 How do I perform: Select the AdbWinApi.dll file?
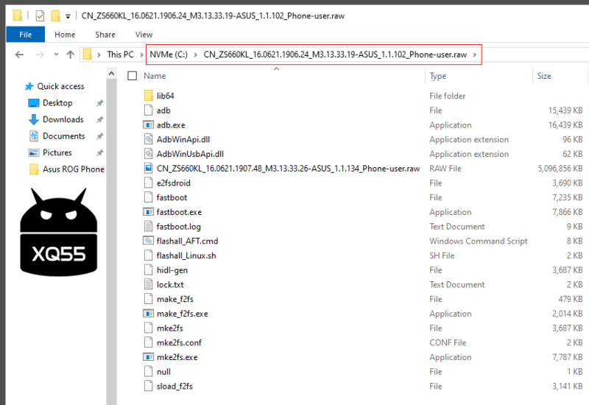click(177, 139)
